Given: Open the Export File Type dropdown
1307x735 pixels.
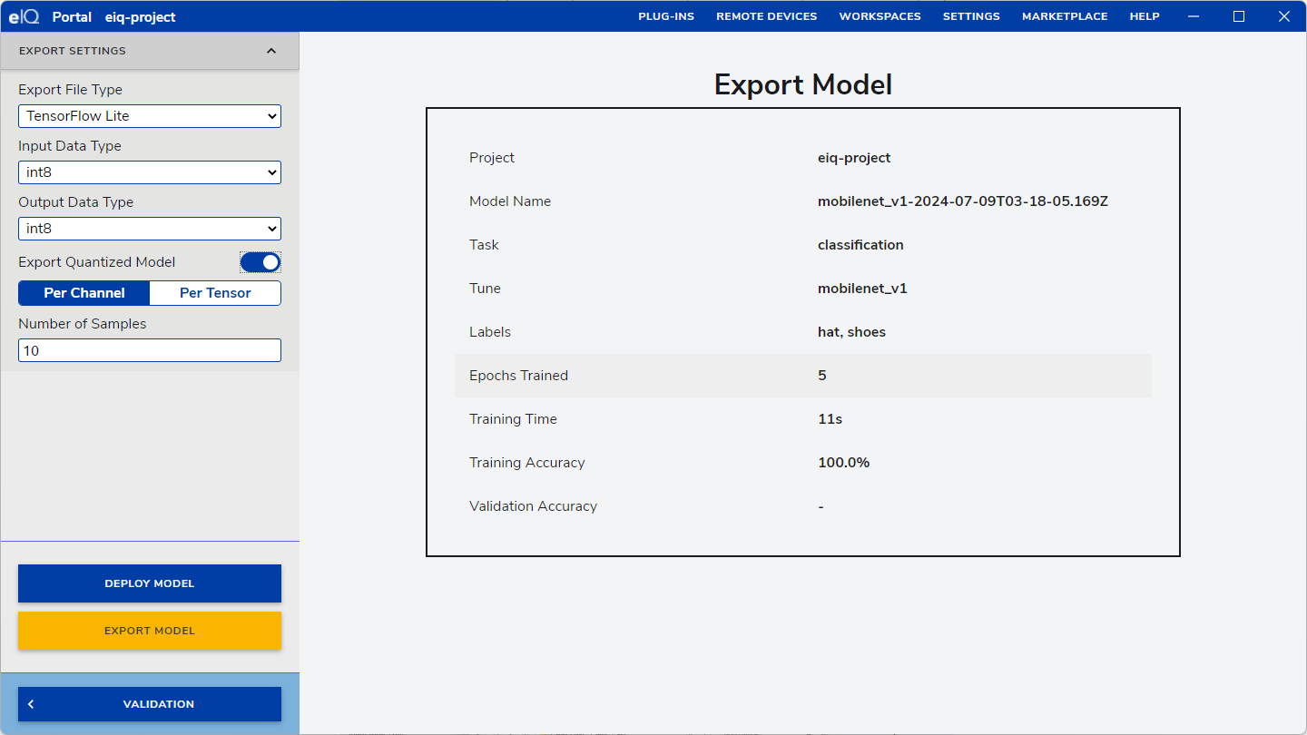Looking at the screenshot, I should click(x=150, y=116).
